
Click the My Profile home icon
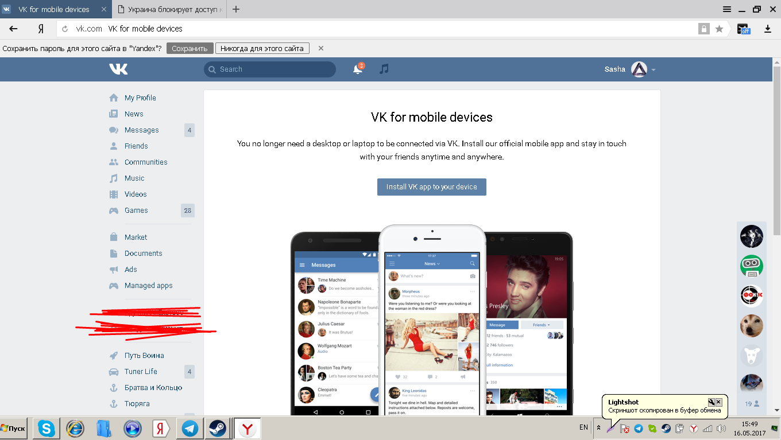click(114, 98)
